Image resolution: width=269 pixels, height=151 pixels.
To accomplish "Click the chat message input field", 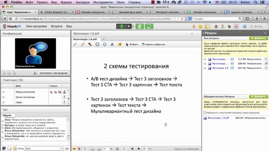I will pos(35,143).
